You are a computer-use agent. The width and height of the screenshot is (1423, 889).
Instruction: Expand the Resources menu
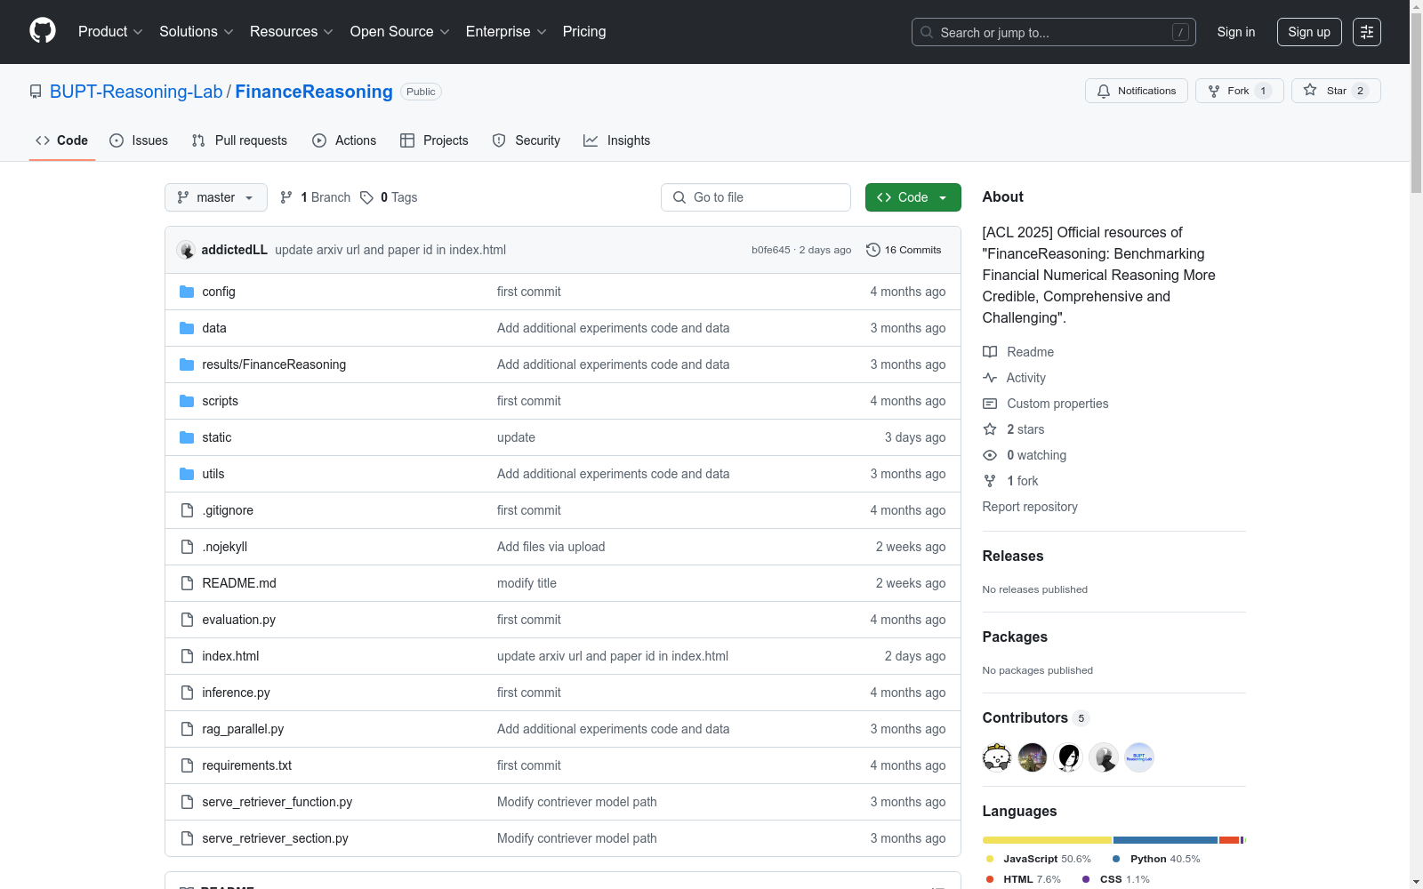point(292,31)
